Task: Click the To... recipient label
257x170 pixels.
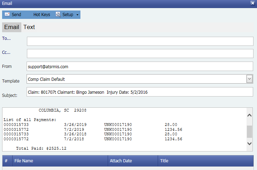Action: pyautogui.click(x=6, y=38)
